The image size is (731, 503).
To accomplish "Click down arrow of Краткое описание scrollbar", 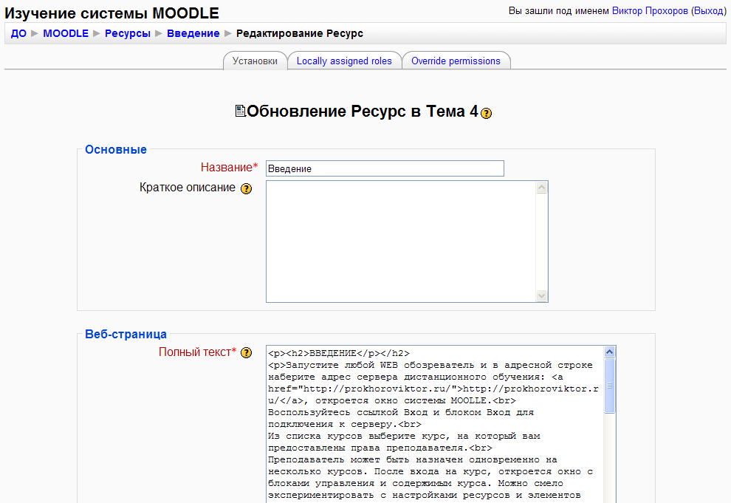I will coord(541,295).
